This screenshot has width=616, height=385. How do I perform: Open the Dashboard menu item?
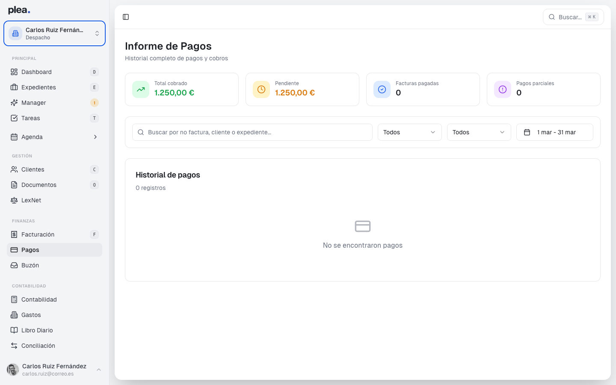[36, 72]
